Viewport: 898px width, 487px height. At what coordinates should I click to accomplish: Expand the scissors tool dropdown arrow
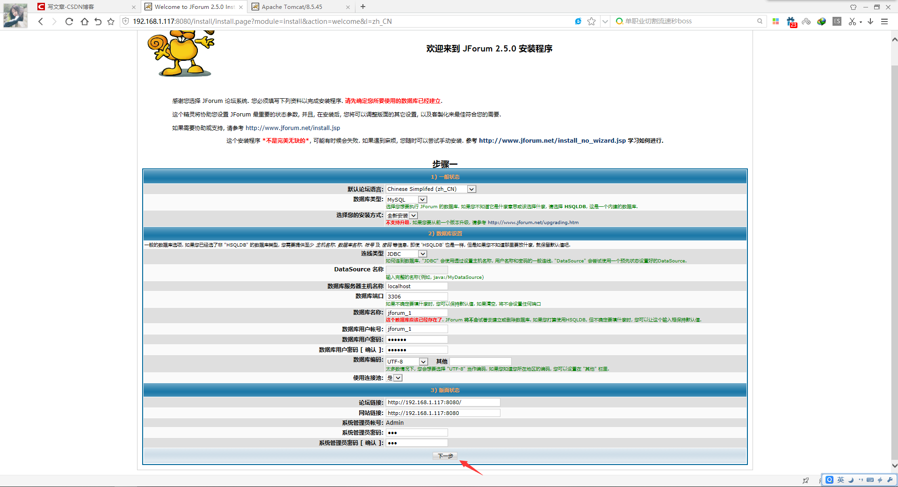tap(861, 22)
